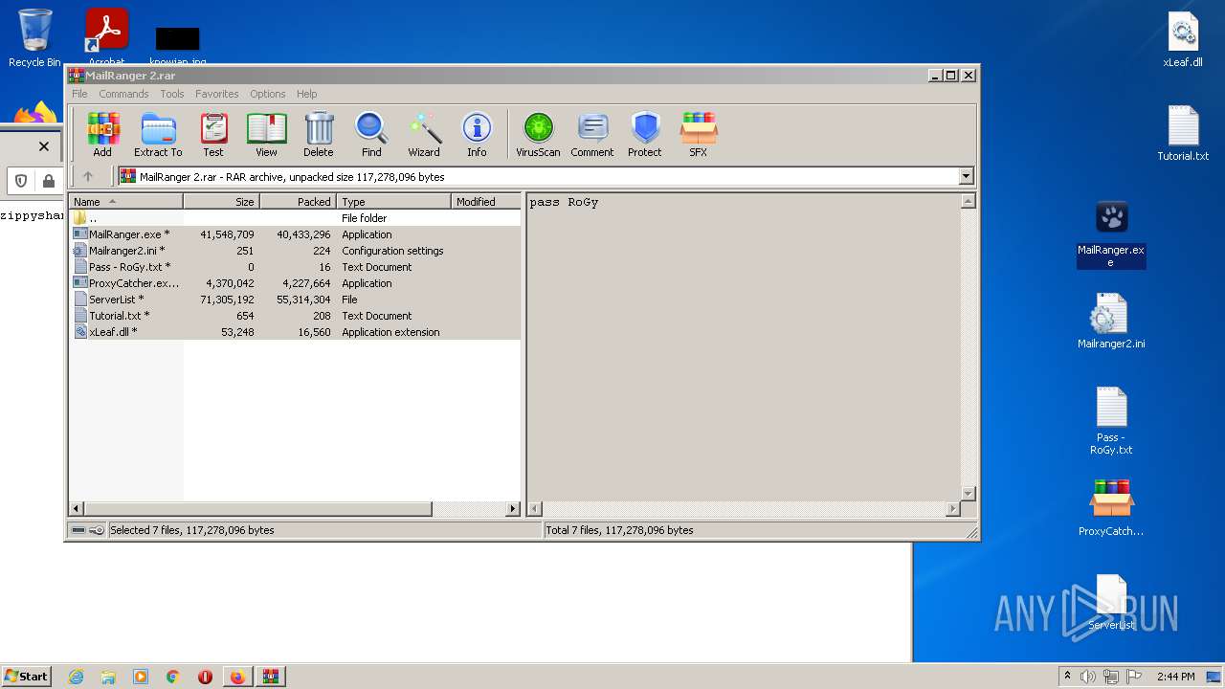This screenshot has width=1225, height=689.
Task: Click the key icon in the status bar
Action: click(x=97, y=530)
